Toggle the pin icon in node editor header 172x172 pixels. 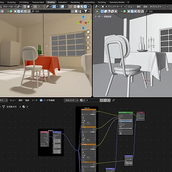click(x=114, y=100)
